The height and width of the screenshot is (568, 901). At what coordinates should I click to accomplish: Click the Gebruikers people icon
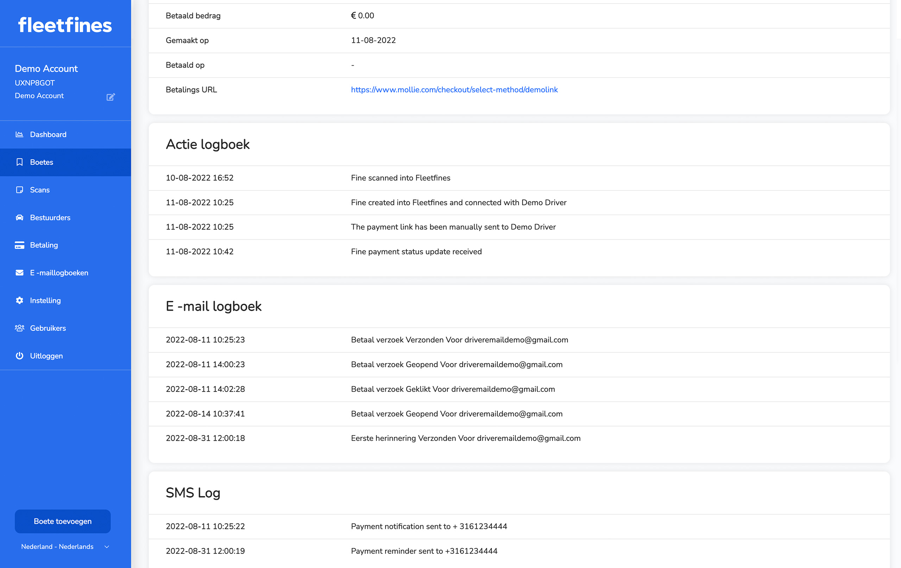[19, 328]
